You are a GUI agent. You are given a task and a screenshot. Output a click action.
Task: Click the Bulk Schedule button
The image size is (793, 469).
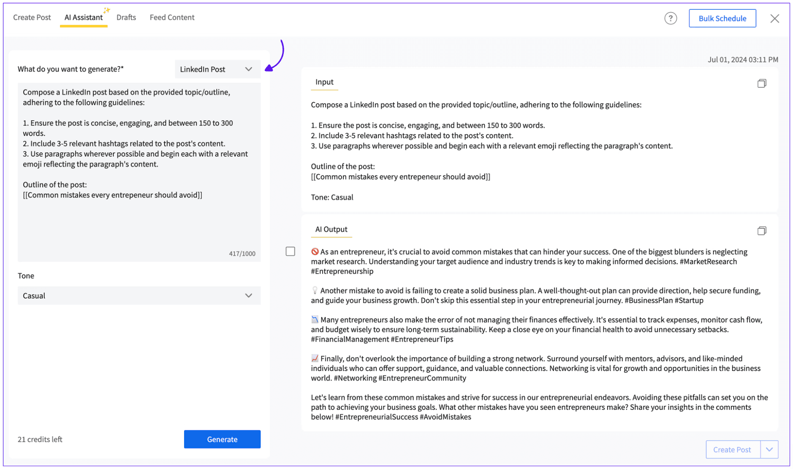(722, 18)
